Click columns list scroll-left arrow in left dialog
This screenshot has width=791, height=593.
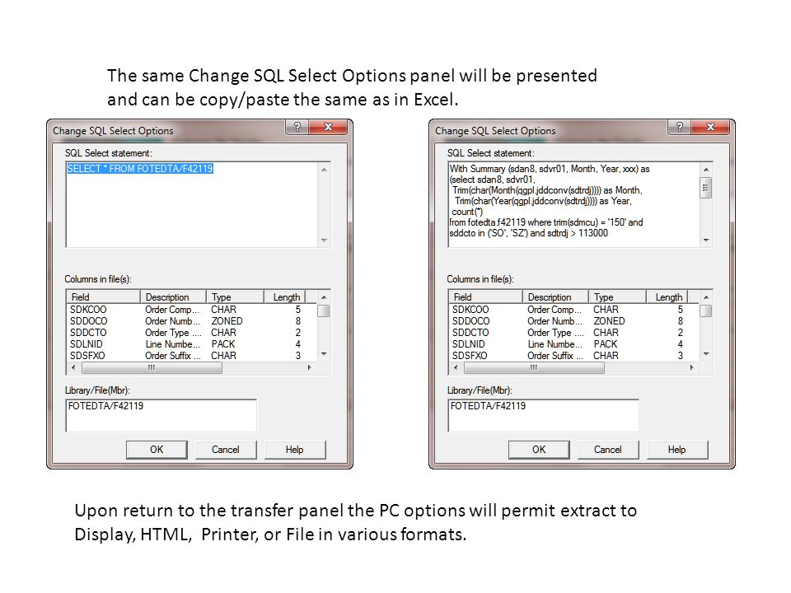point(73,367)
